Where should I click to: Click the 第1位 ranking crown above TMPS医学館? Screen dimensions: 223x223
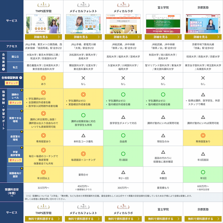click(43, 5)
